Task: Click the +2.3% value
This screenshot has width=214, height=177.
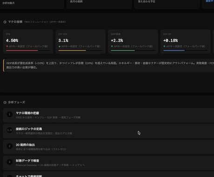Action: pos(117,41)
